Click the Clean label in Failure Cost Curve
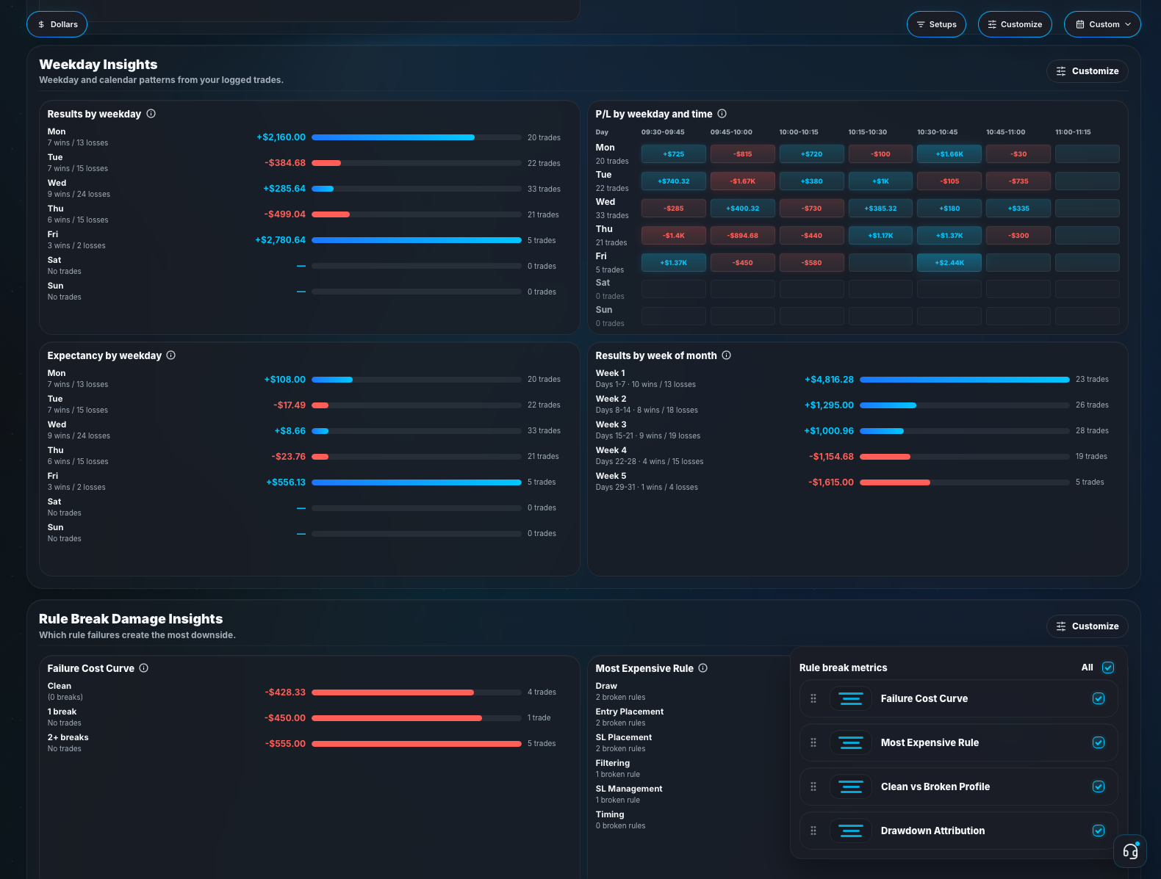The width and height of the screenshot is (1161, 879). tap(60, 686)
